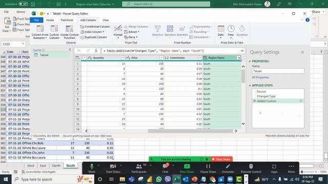Start Video in Zoom toolbar
The image size is (328, 184).
tap(113, 168)
